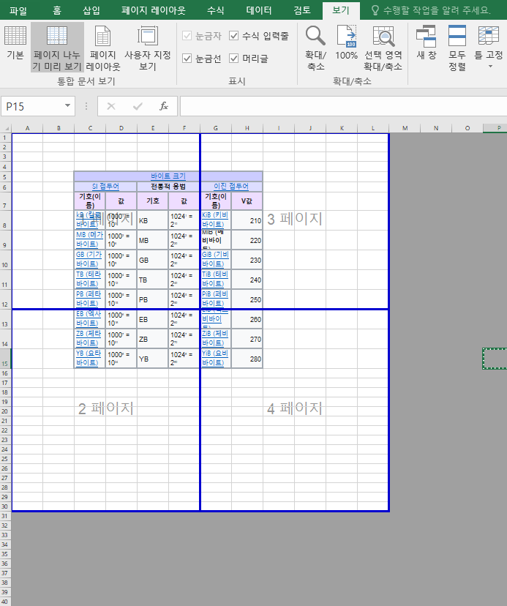The height and width of the screenshot is (606, 507).
Task: Switch to Normal (기본) view
Action: tap(15, 43)
